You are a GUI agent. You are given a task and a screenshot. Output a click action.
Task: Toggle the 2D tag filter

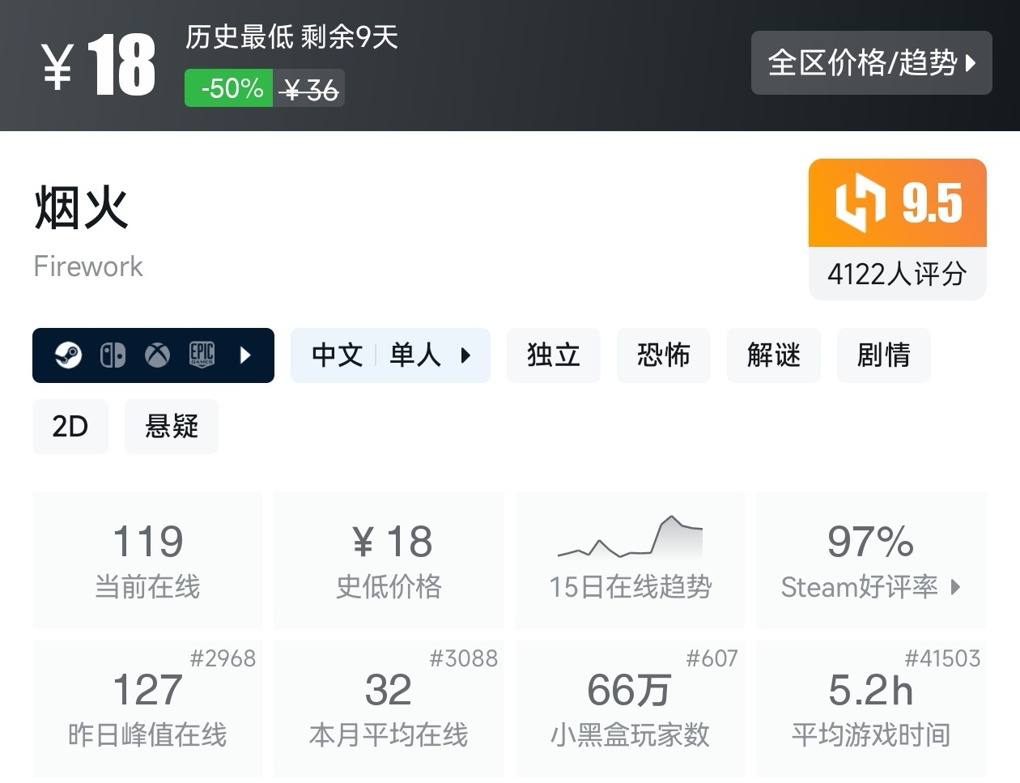click(70, 426)
